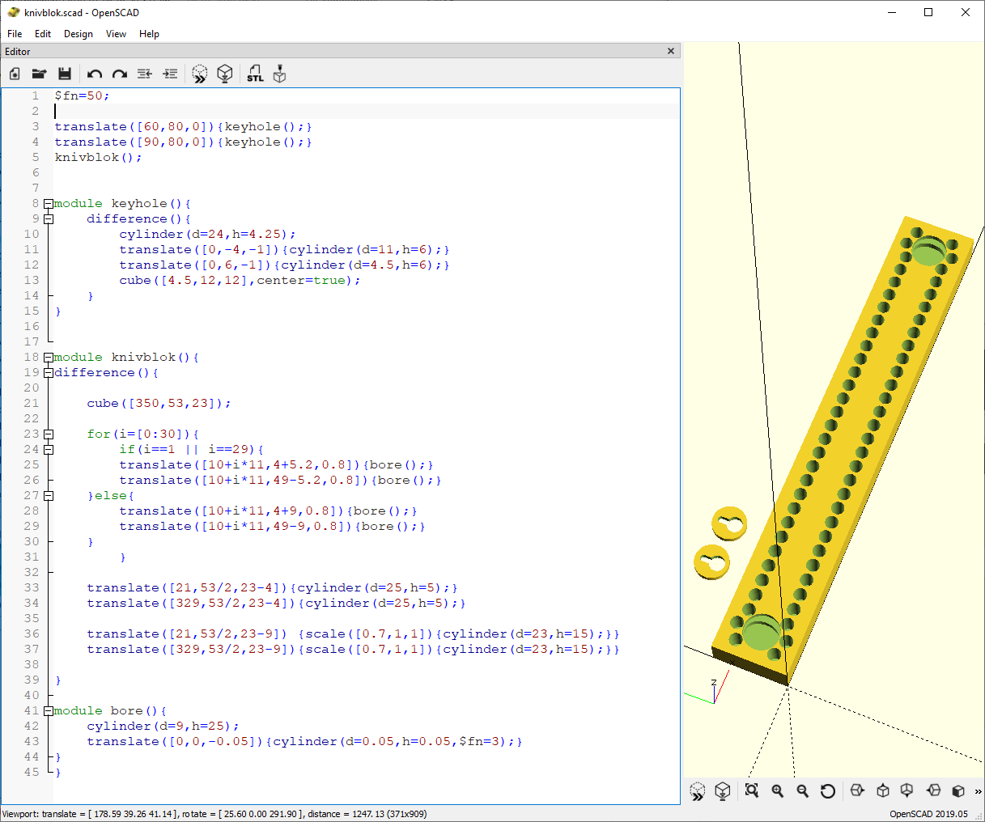Export the design as STL
Viewport: 985px width, 822px height.
point(254,74)
